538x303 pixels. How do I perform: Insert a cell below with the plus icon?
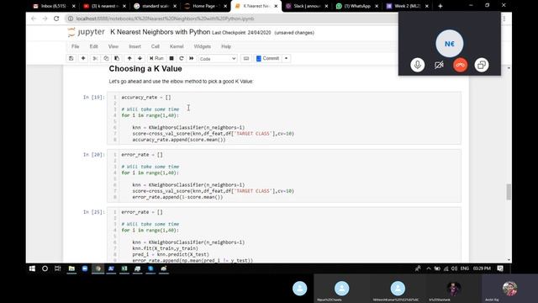(x=83, y=58)
